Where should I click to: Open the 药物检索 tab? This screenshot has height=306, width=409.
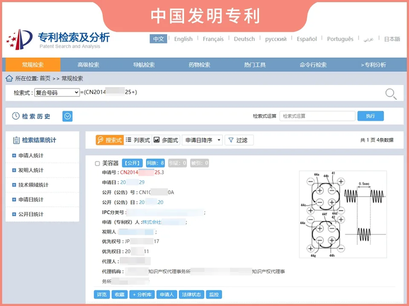[x=199, y=65]
